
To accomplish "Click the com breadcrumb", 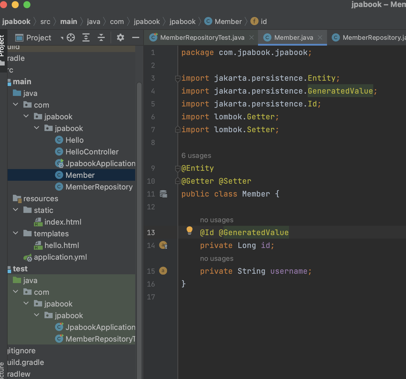I will coord(117,22).
